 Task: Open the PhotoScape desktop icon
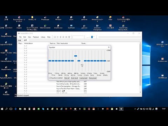[45, 18]
